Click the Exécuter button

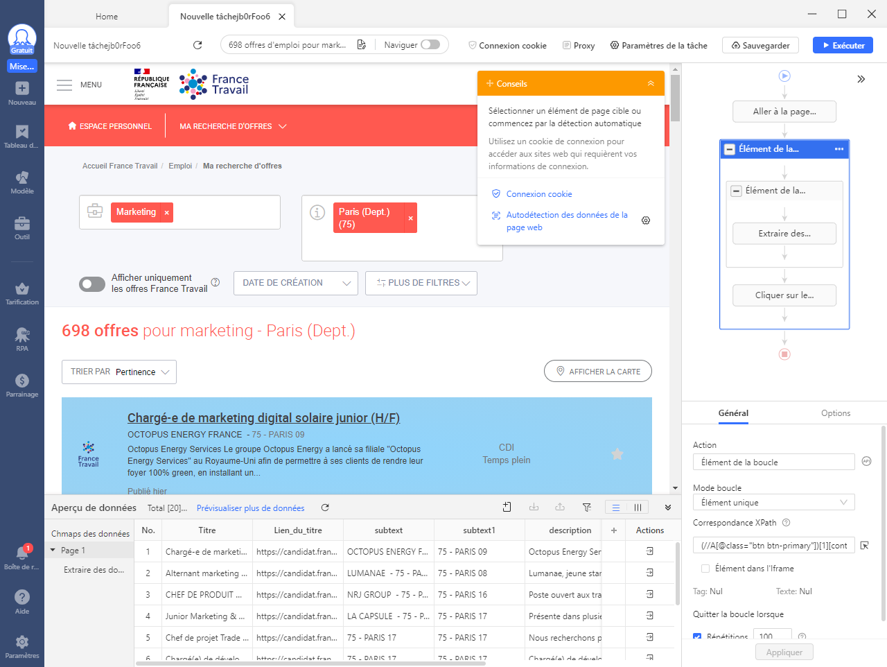843,45
